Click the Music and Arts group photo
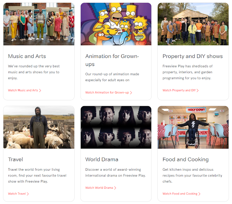232x204 pixels. point(39,24)
